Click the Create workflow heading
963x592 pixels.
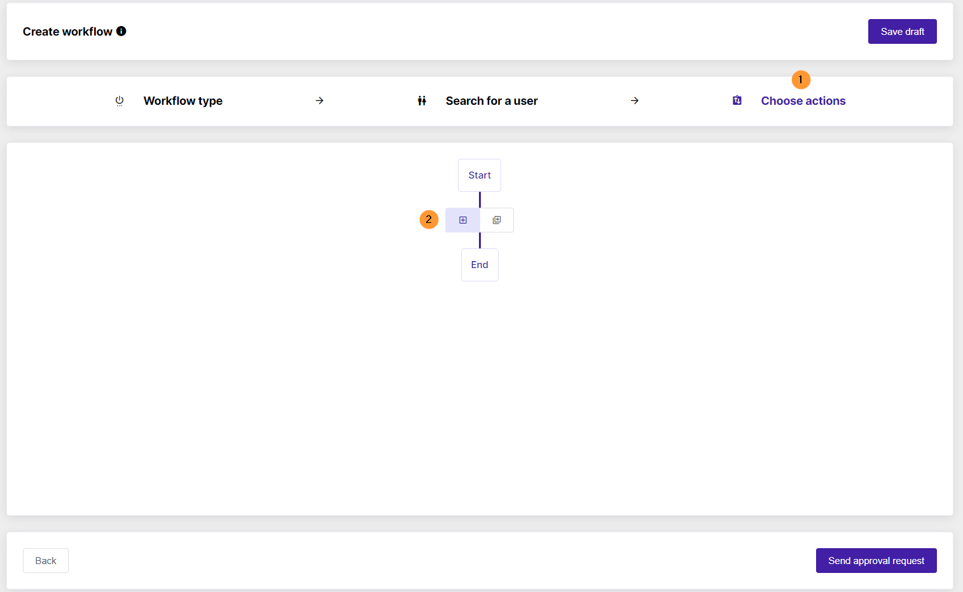tap(67, 32)
